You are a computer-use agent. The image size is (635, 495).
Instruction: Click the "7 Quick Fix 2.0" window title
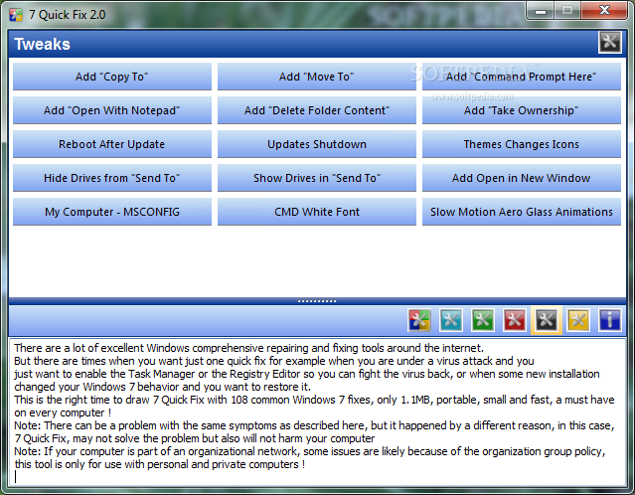pos(68,15)
